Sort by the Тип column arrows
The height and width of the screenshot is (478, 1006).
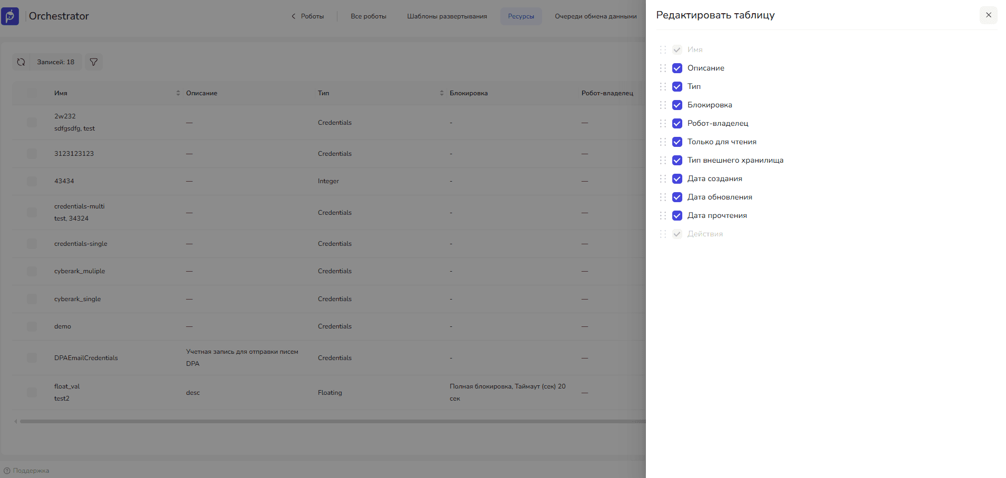pos(441,93)
